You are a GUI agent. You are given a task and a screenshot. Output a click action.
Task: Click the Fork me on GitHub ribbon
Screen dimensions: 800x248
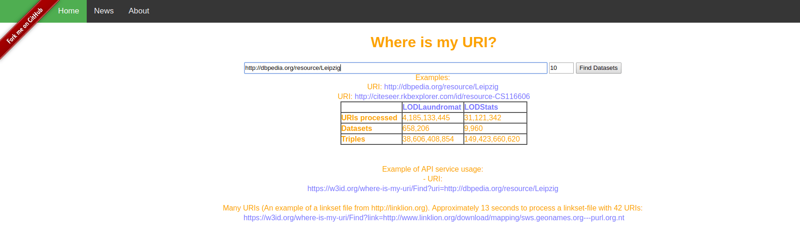[24, 26]
